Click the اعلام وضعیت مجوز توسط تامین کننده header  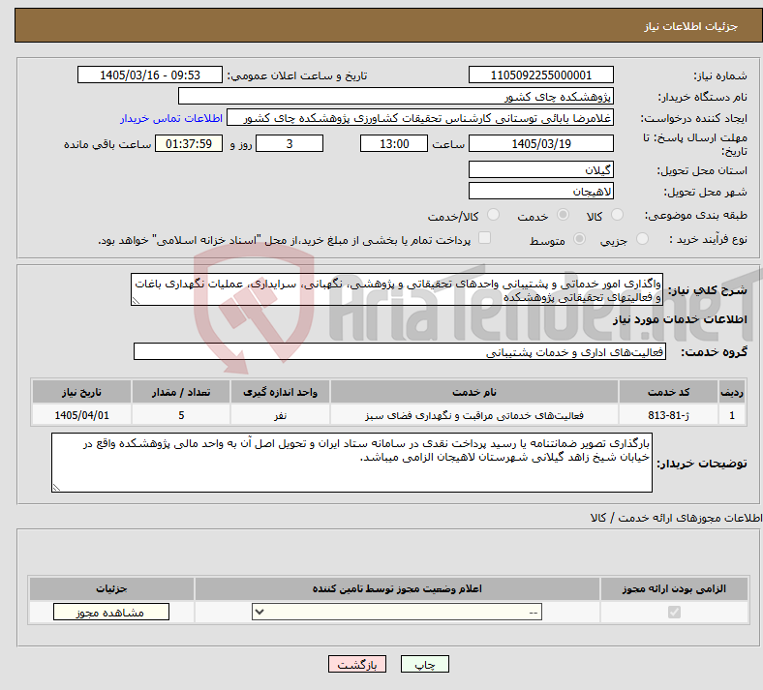coord(397,588)
